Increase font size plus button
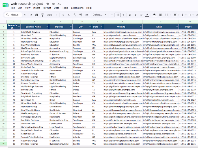 point(123,15)
